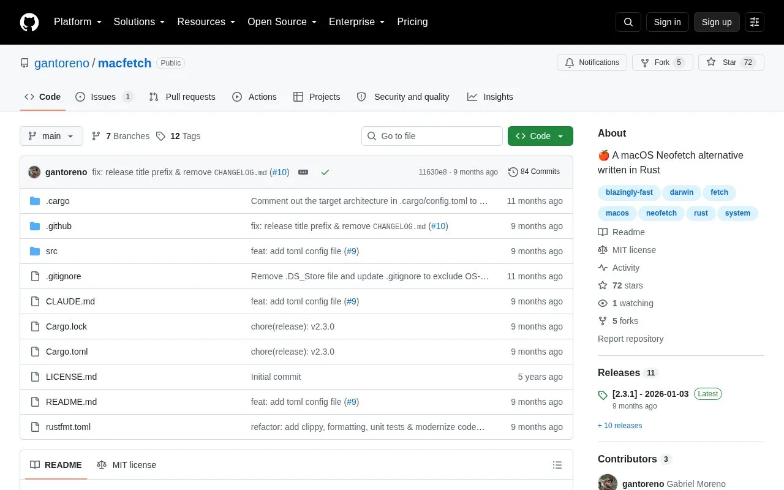Switch to the MIT license tab
784x490 pixels.
click(x=126, y=465)
